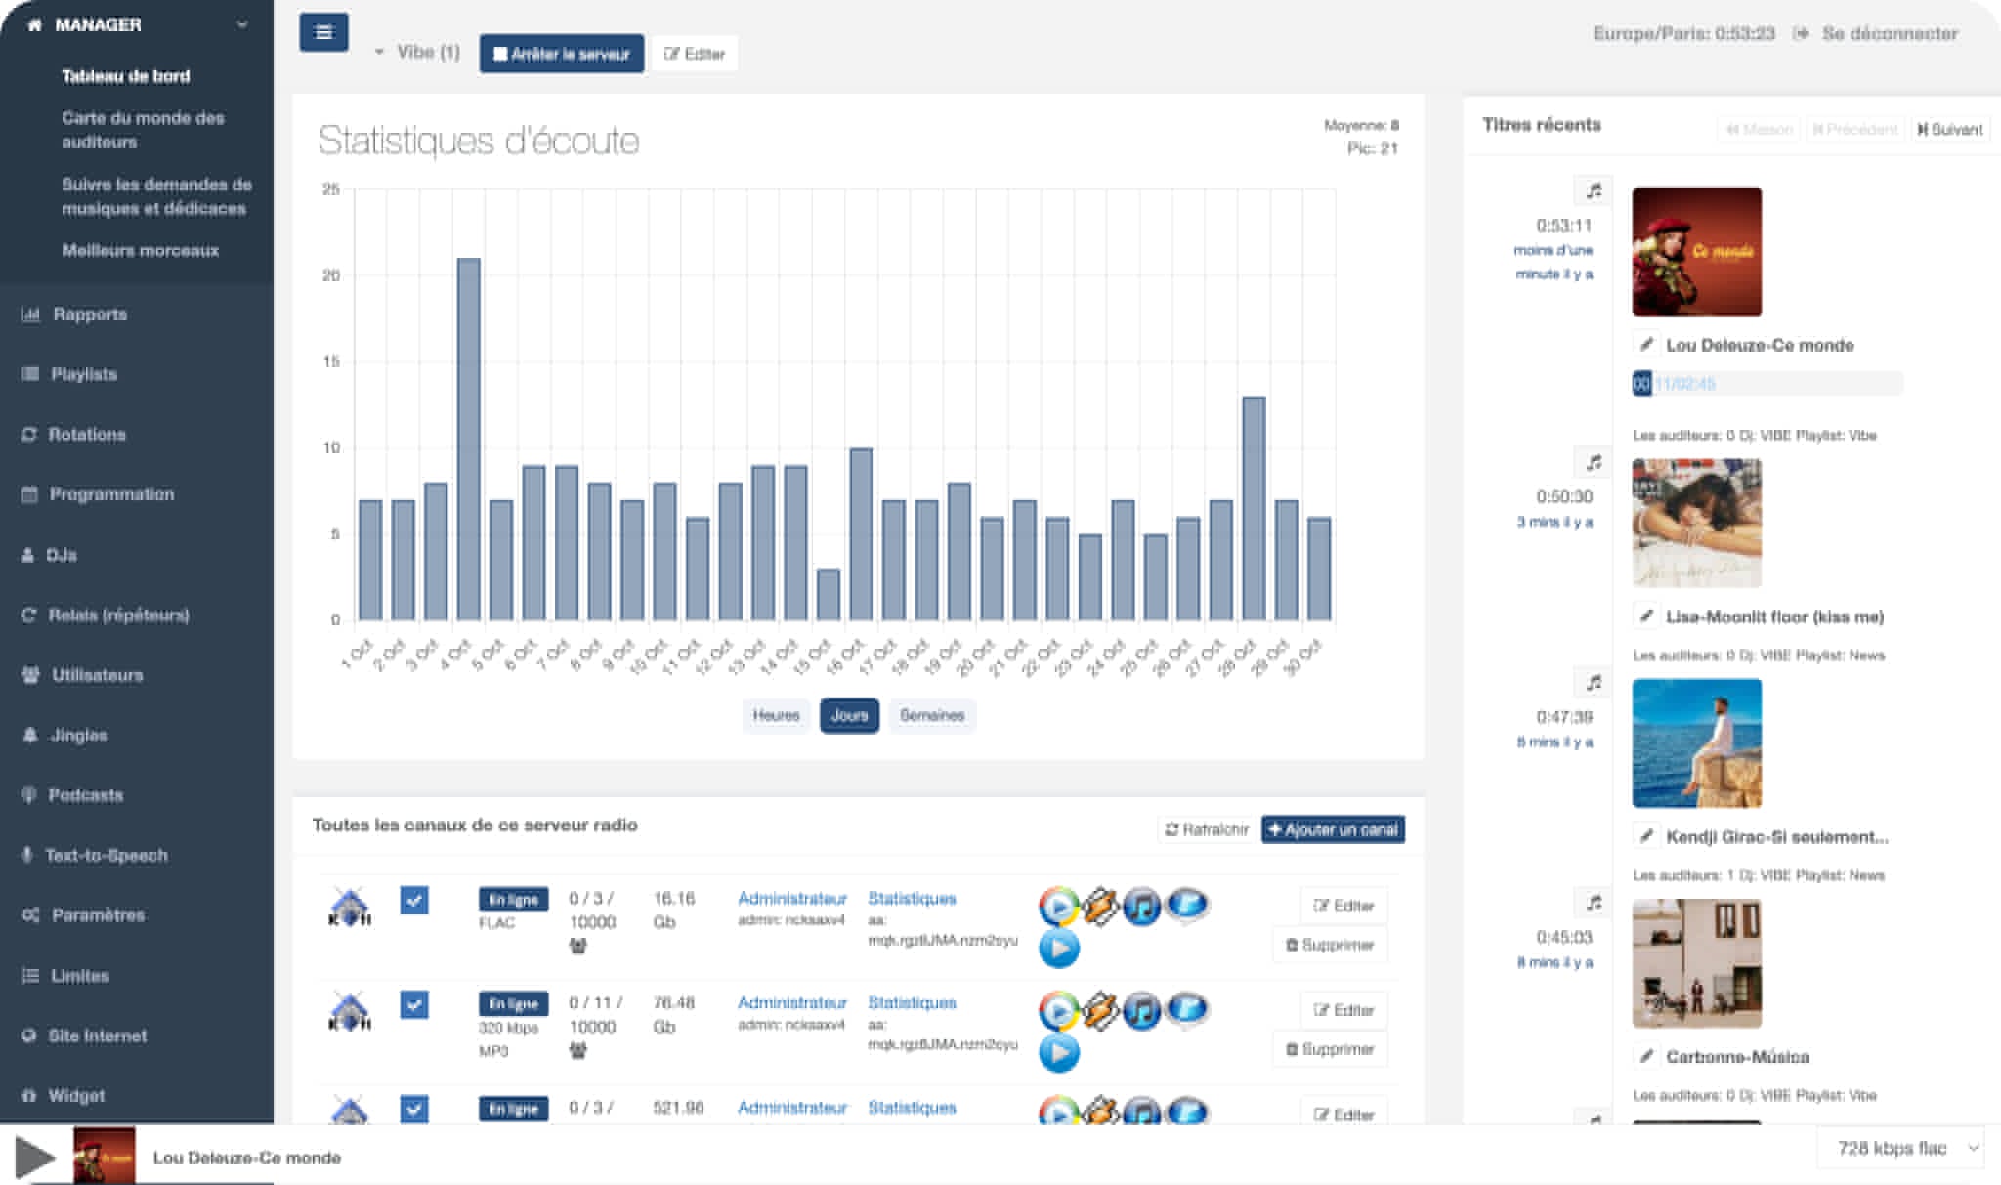Screen dimensions: 2001x1185
Task: Toggle the 320 kbps MP3 channel checkbox
Action: pyautogui.click(x=414, y=1004)
